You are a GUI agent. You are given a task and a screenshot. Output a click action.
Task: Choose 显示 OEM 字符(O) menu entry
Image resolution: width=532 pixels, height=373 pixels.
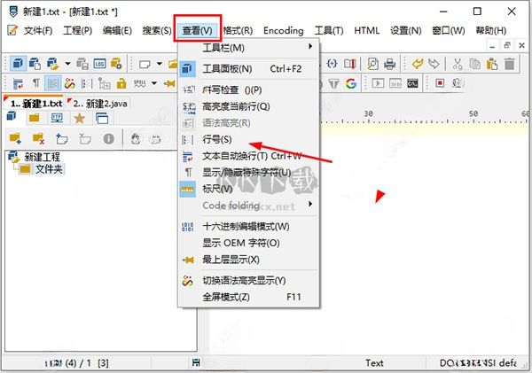pyautogui.click(x=248, y=243)
